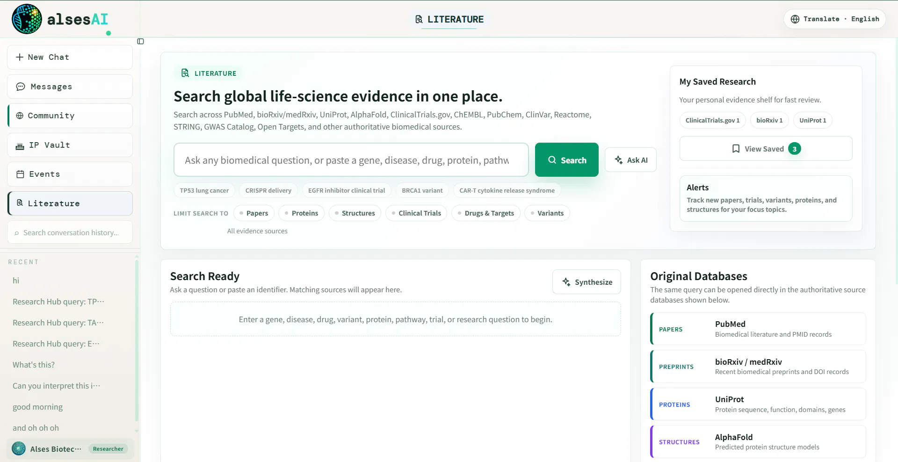Viewport: 898px width, 462px height.
Task: Open the Community section
Action: click(70, 115)
